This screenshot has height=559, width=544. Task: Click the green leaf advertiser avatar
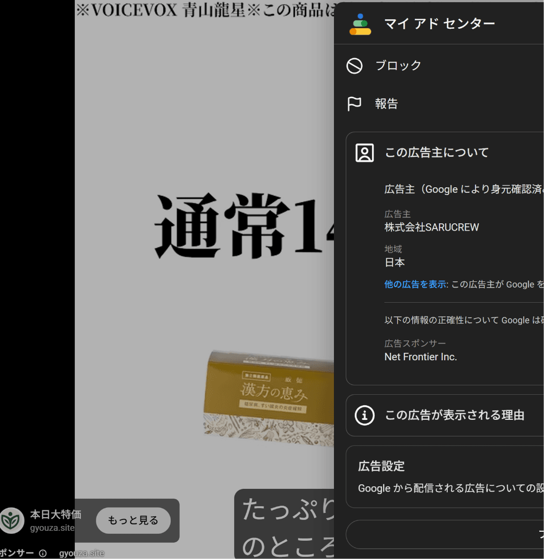pos(11,520)
